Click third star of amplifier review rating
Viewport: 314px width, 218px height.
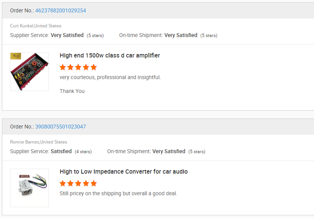pos(78,67)
